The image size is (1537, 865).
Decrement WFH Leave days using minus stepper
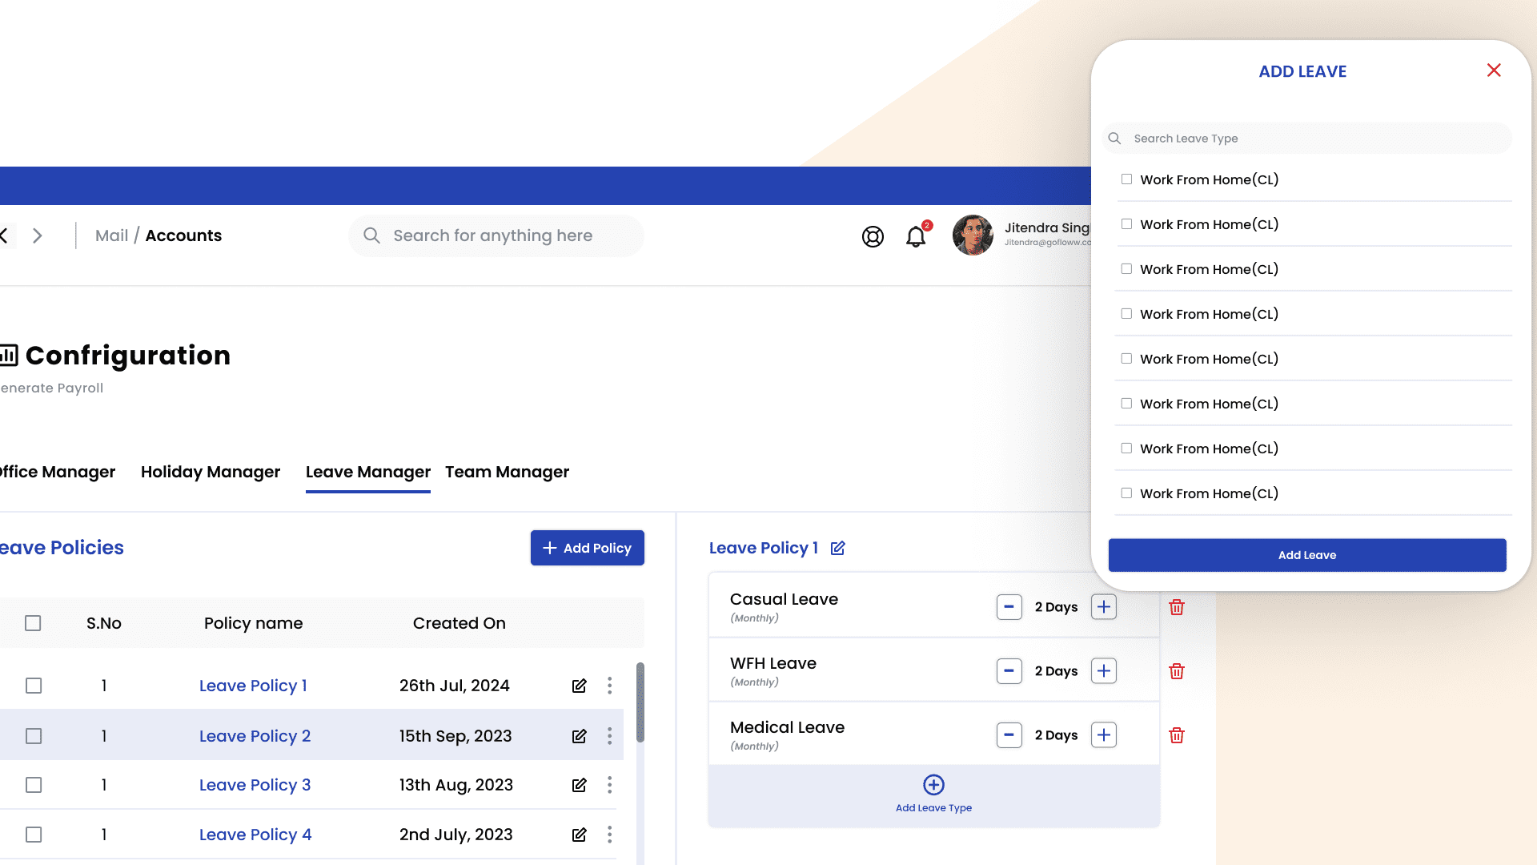click(1009, 670)
